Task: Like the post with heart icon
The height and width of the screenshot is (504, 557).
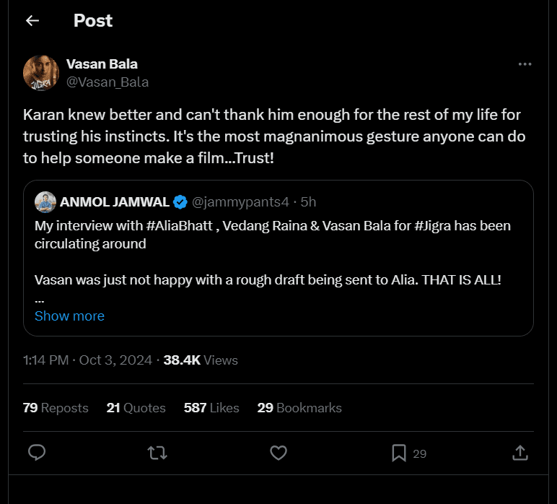Action: click(278, 453)
